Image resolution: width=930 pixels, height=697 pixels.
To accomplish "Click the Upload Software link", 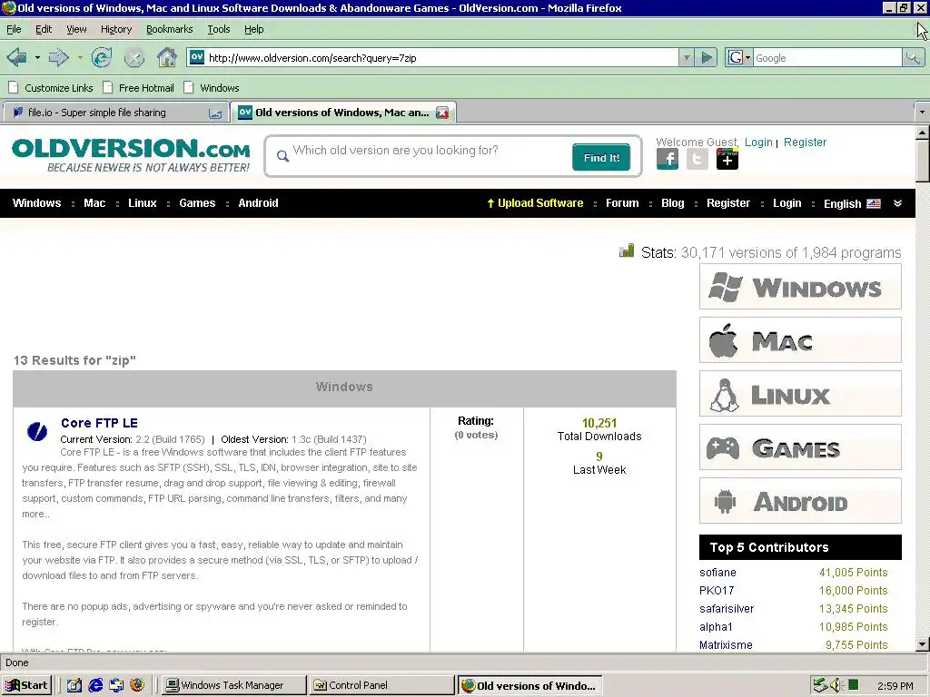I will coord(534,202).
